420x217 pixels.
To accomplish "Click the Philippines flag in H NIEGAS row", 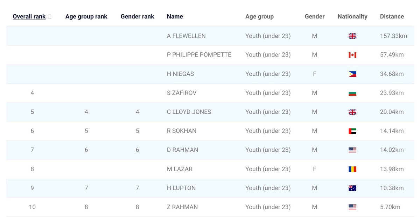I will (x=352, y=74).
